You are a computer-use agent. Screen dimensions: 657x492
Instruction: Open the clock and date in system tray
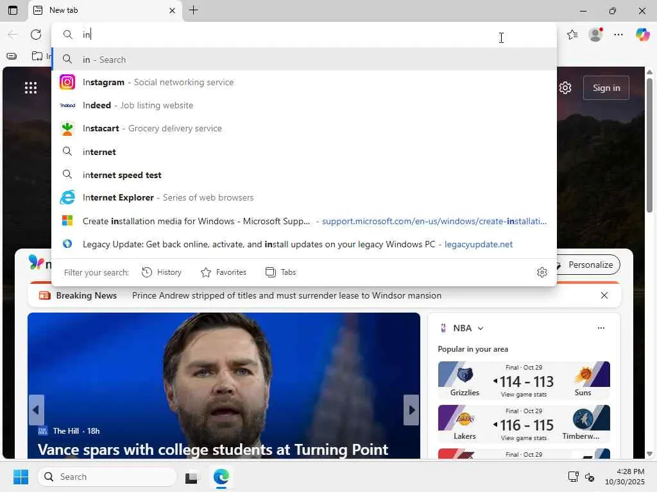[624, 477]
